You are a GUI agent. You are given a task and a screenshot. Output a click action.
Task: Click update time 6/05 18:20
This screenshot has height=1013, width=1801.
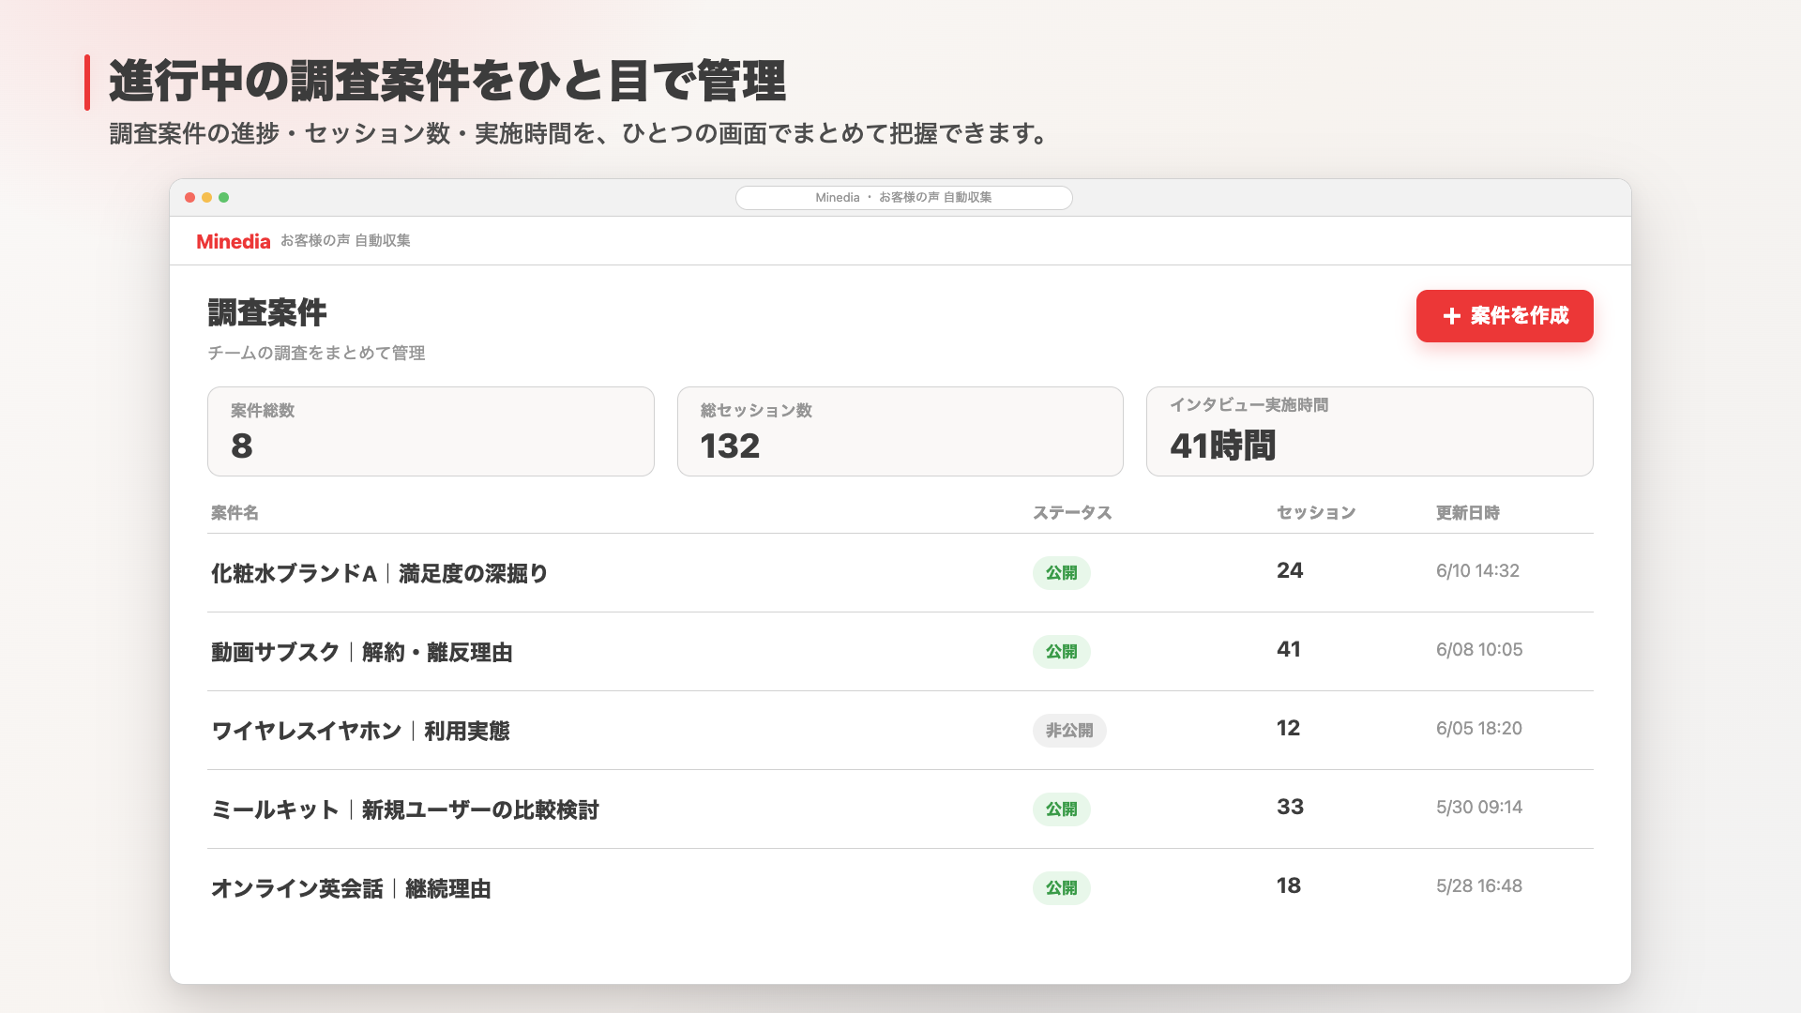point(1479,728)
